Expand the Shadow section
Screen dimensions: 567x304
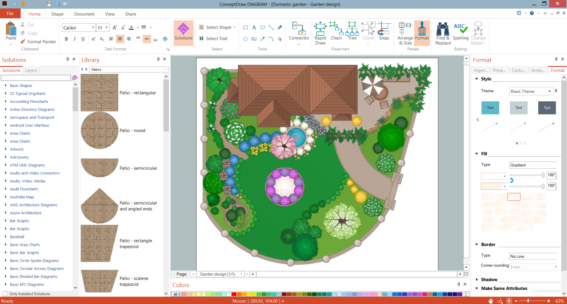click(477, 279)
